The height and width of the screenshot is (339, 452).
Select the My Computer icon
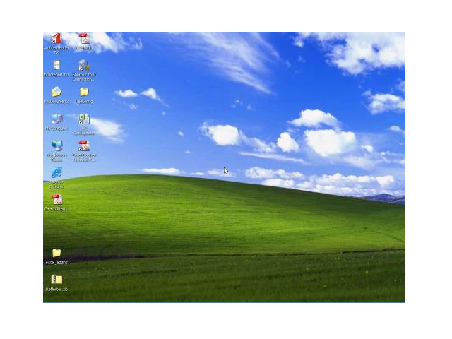tap(56, 119)
